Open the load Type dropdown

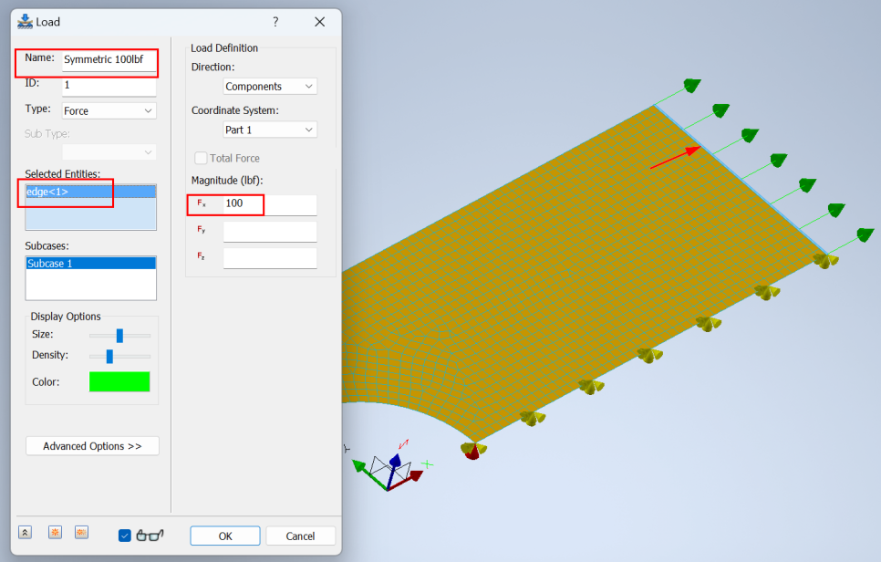tap(109, 110)
